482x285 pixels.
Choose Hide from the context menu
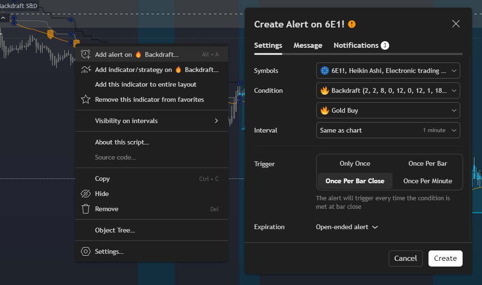click(x=152, y=194)
